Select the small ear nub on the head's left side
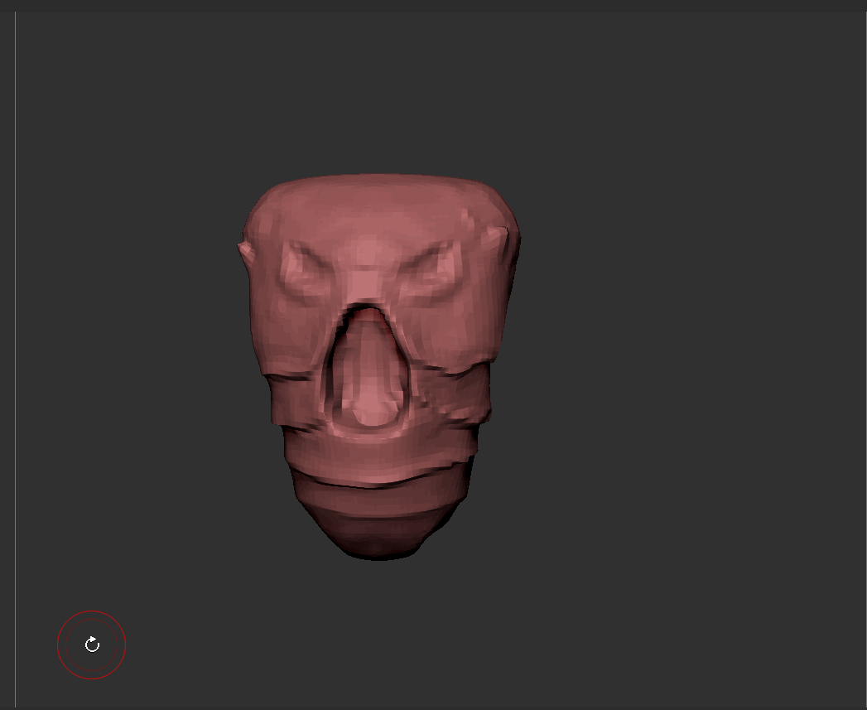This screenshot has width=867, height=710. 242,249
